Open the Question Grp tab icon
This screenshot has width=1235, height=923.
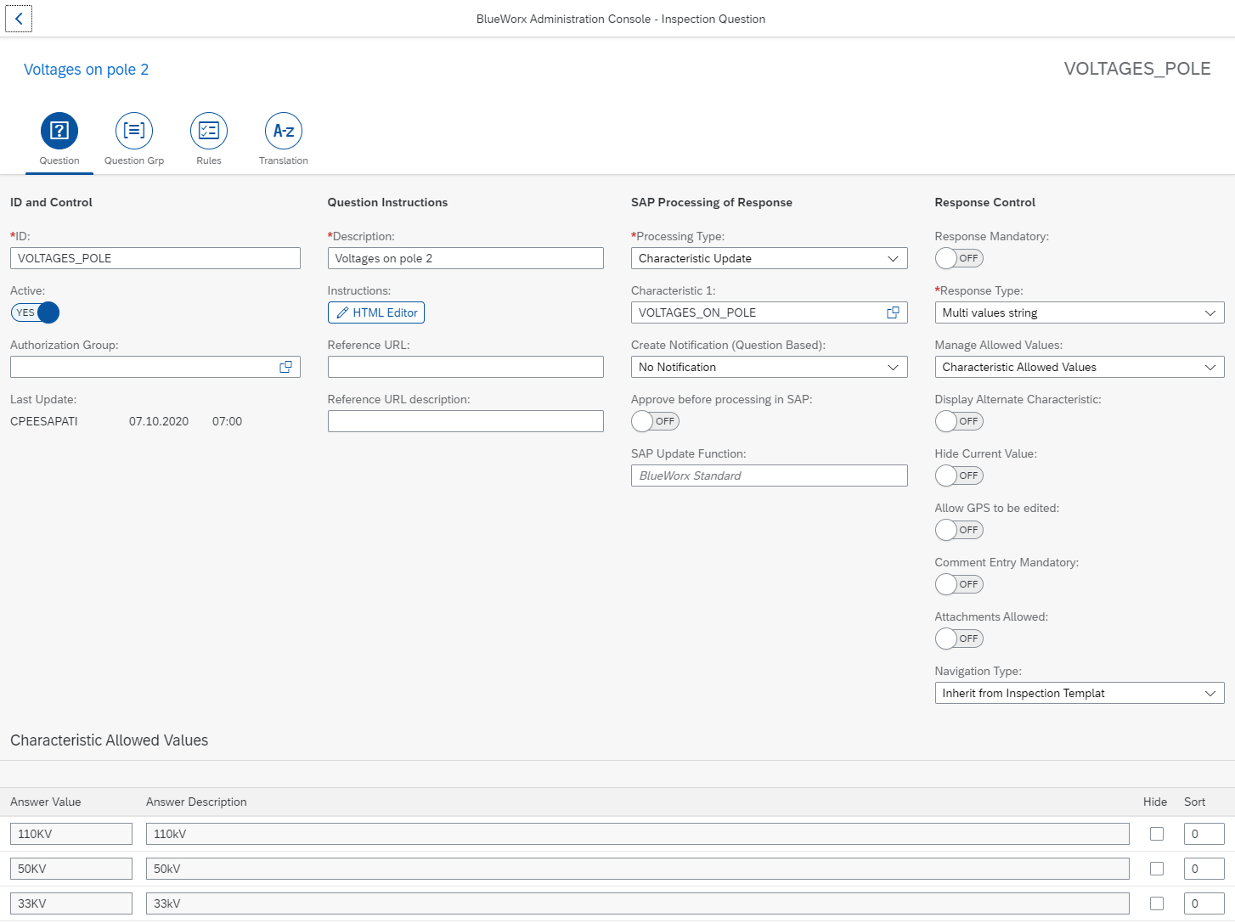[x=134, y=131]
